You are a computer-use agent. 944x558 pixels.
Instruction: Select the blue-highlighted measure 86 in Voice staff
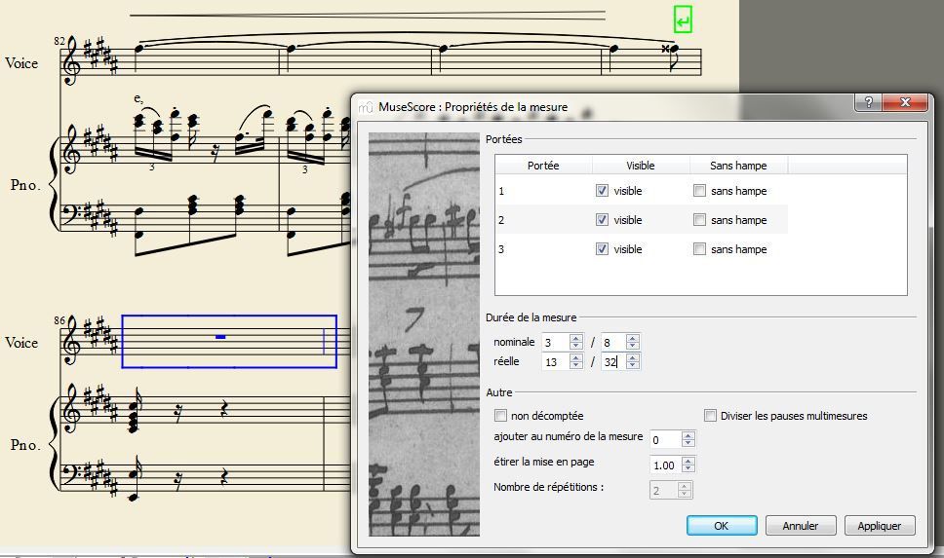pyautogui.click(x=229, y=341)
